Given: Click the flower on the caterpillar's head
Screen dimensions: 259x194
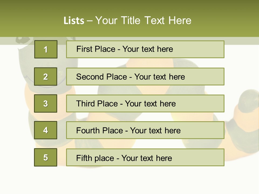Looking at the screenshot, I should click(23, 40).
